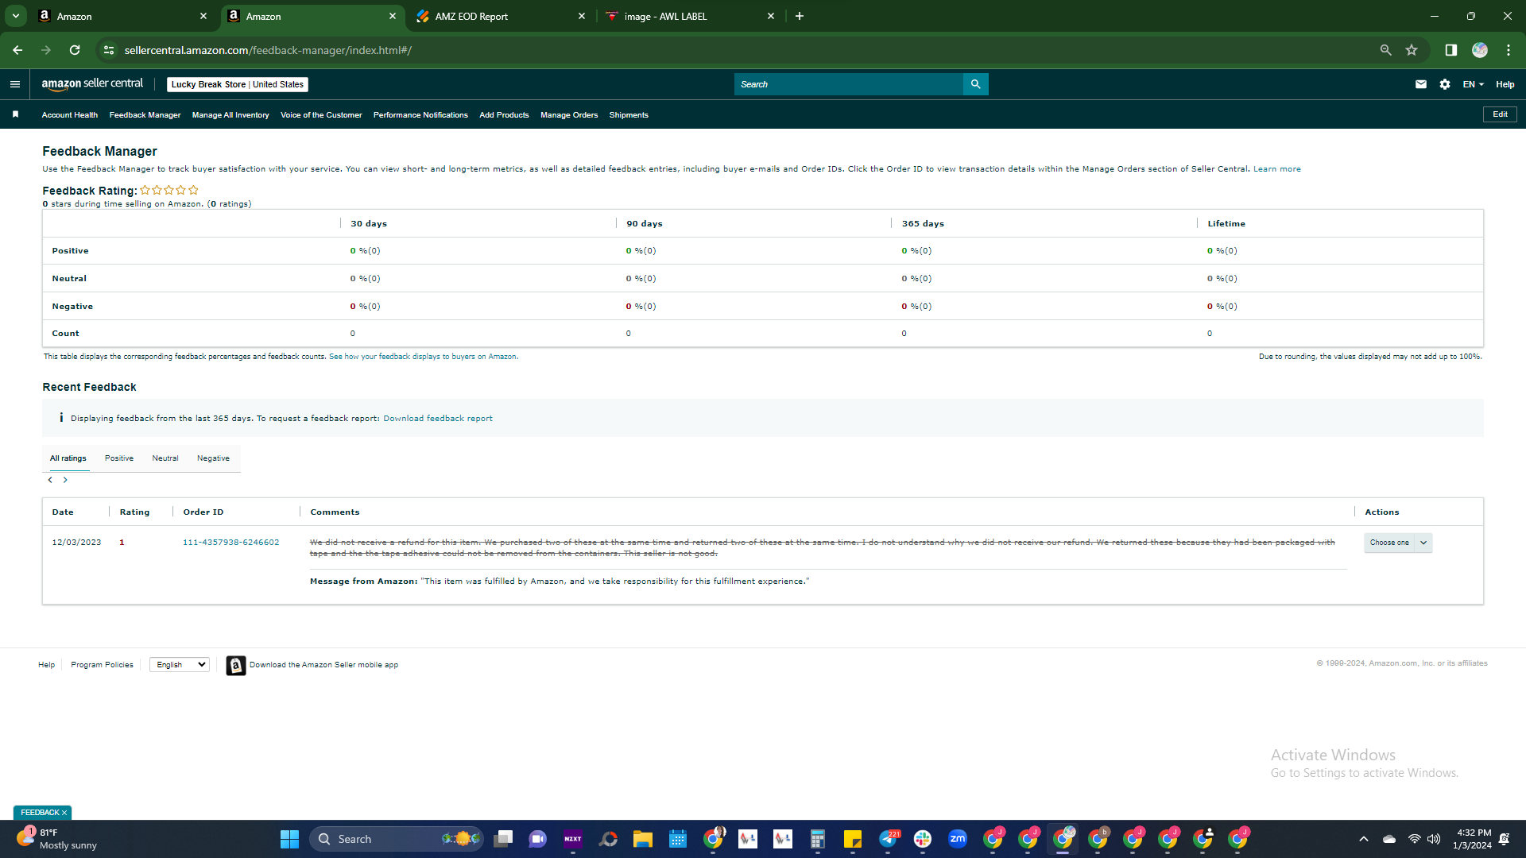
Task: Open Seller Central settings gear
Action: (x=1445, y=84)
